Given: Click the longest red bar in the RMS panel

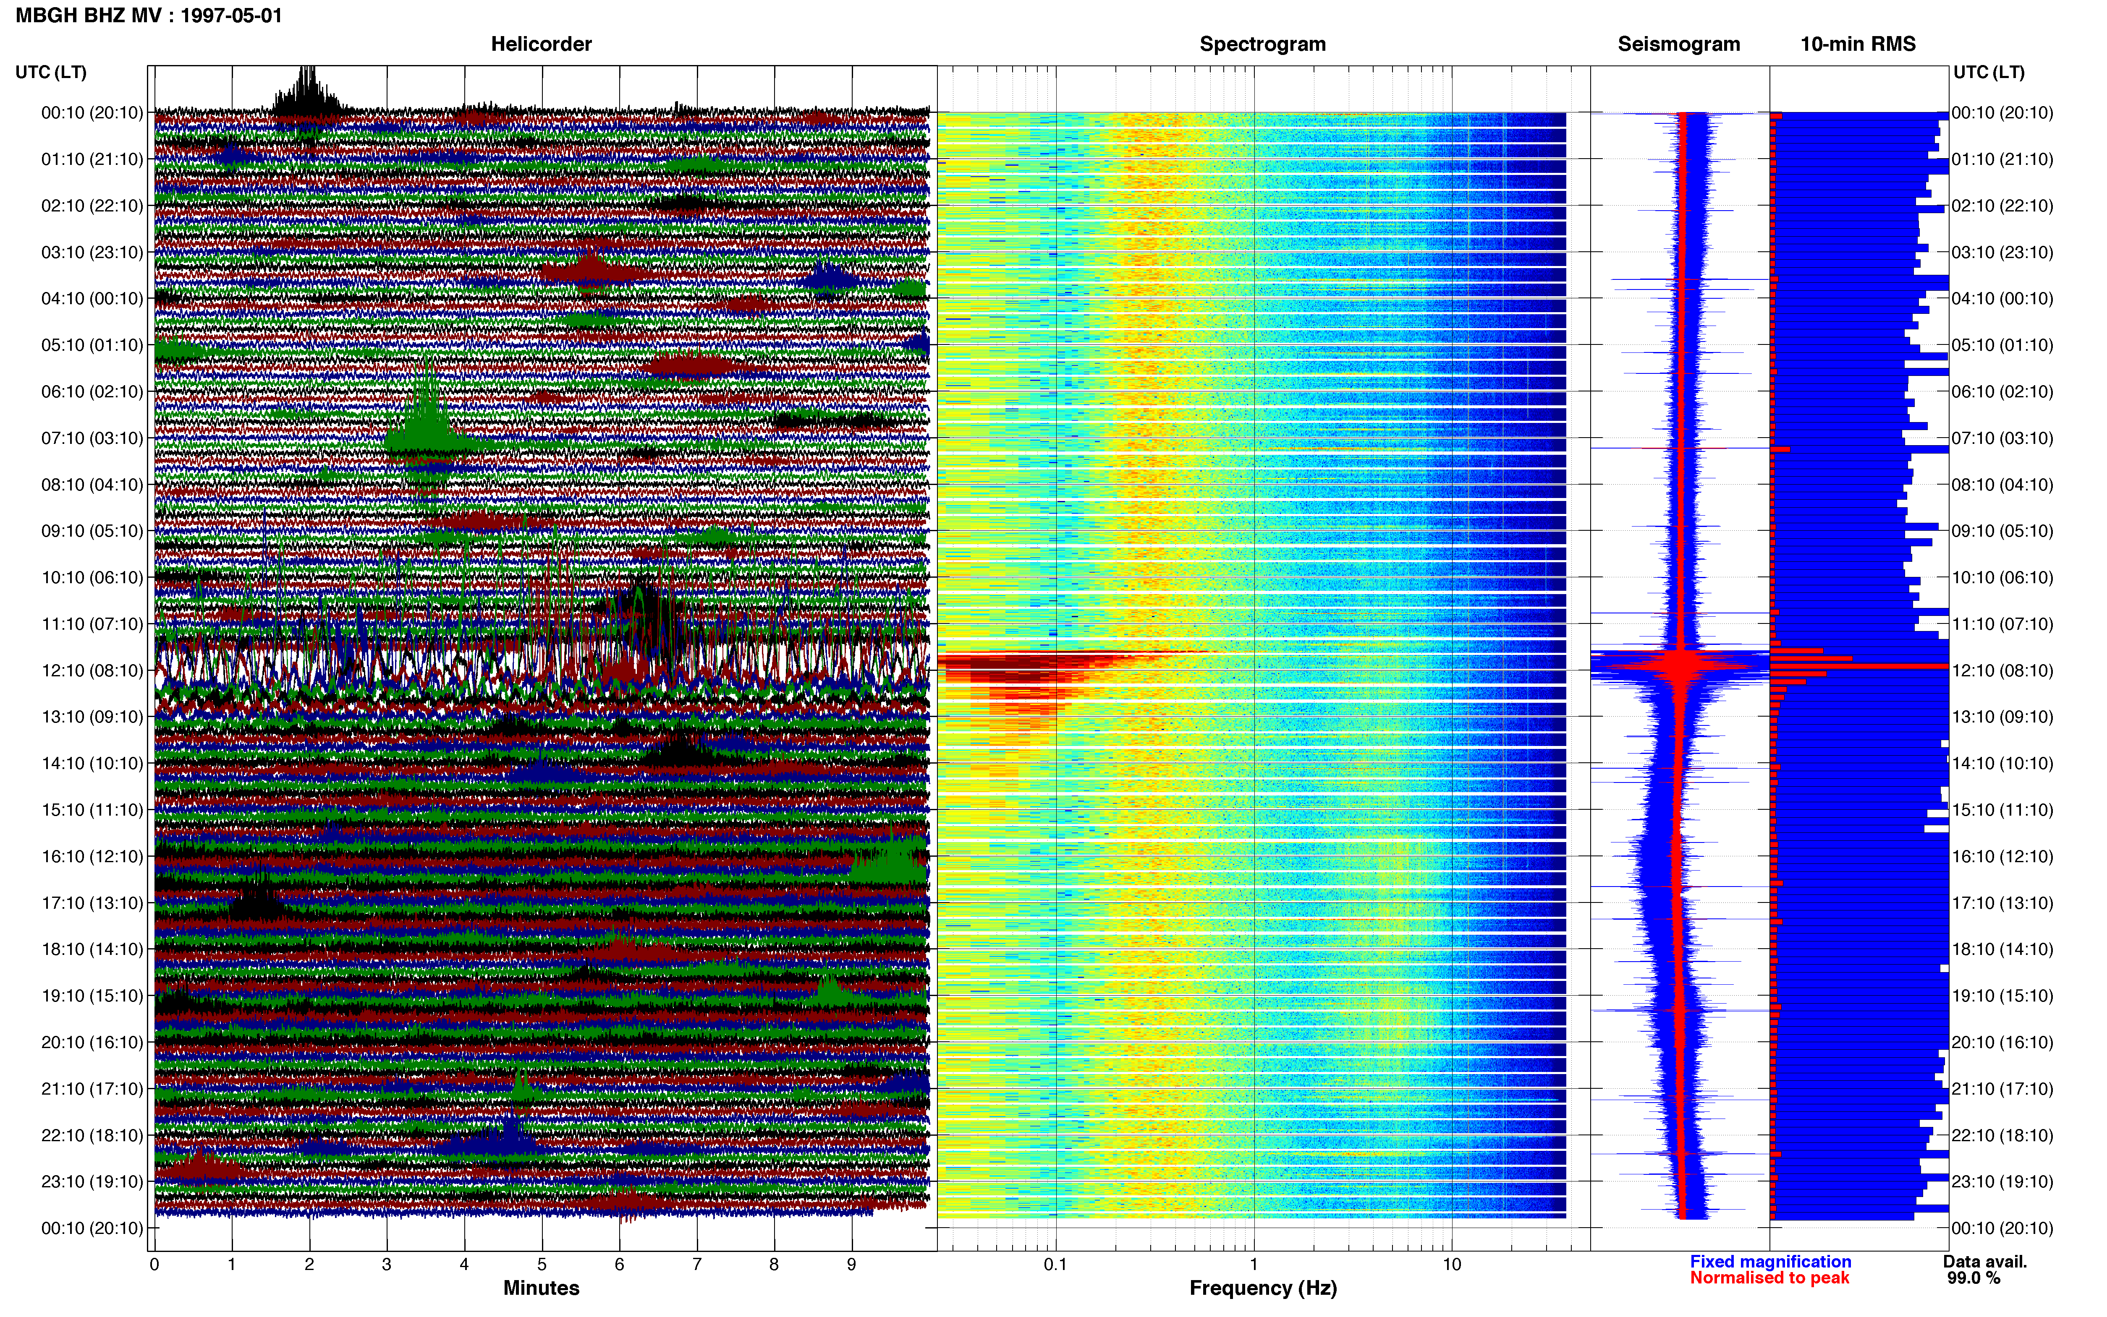Looking at the screenshot, I should pyautogui.click(x=1860, y=666).
